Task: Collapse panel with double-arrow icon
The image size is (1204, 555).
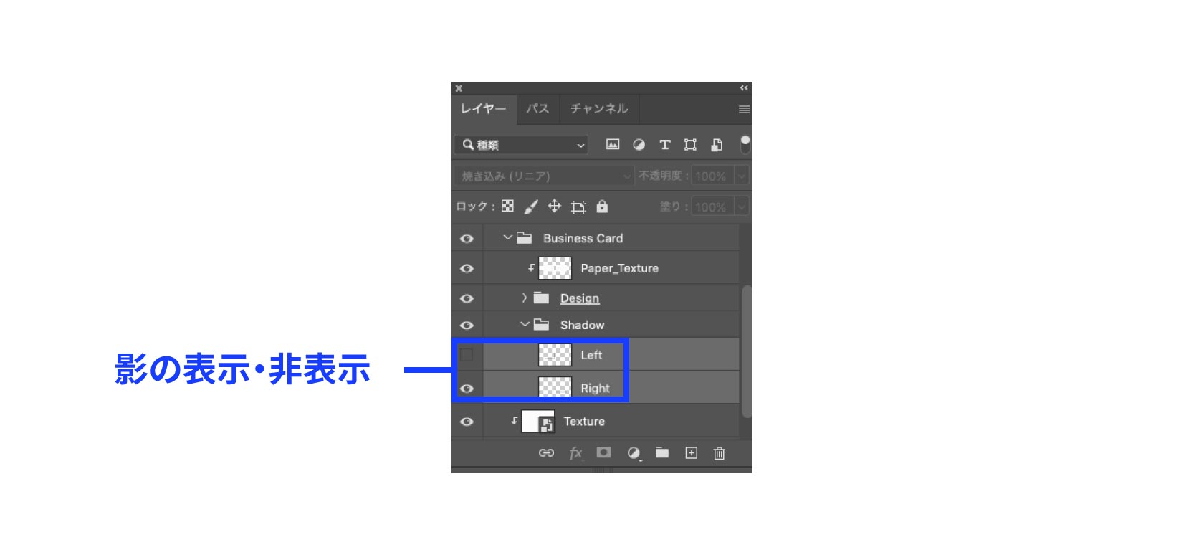Action: pos(744,87)
